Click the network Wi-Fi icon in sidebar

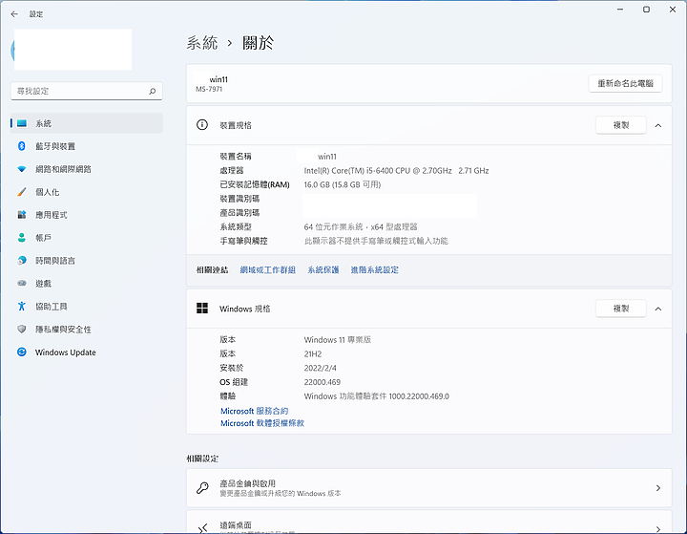tap(21, 169)
